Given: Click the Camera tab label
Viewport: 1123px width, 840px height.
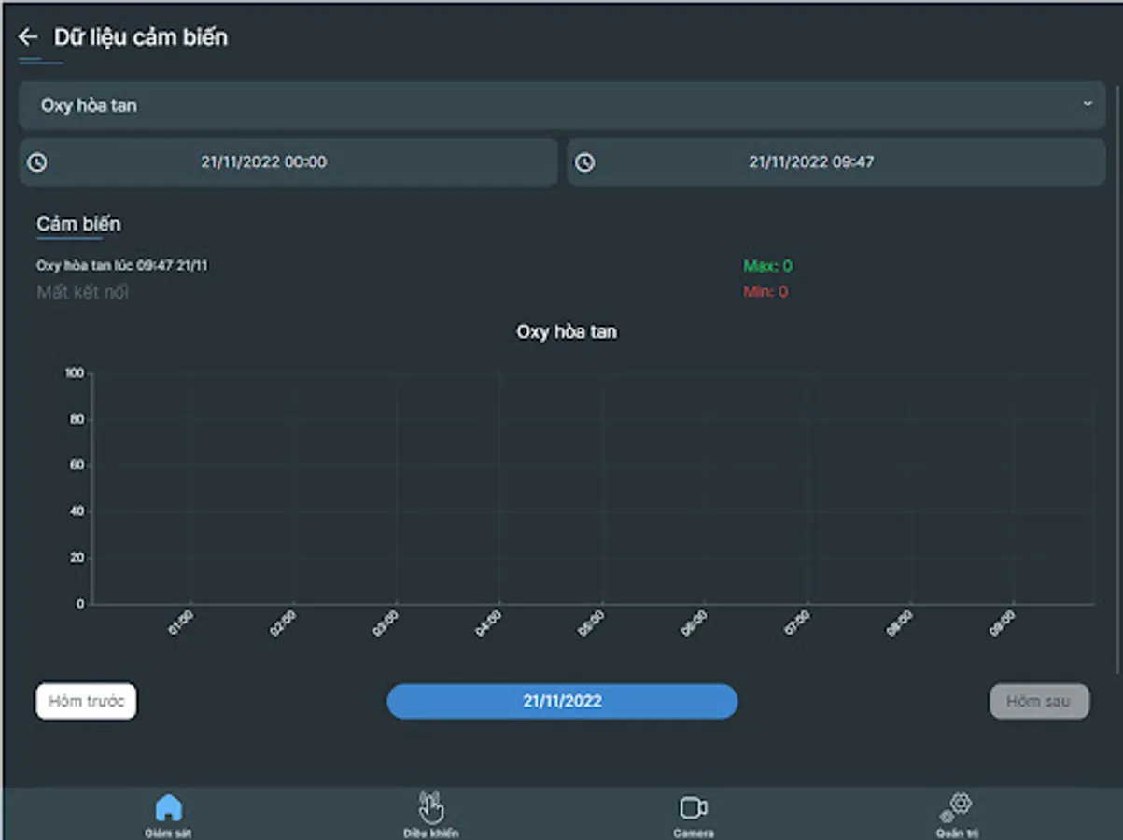Looking at the screenshot, I should [693, 833].
